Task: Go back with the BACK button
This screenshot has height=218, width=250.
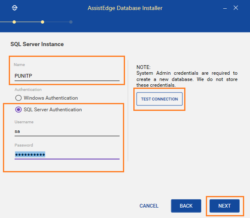Action: coord(186,206)
